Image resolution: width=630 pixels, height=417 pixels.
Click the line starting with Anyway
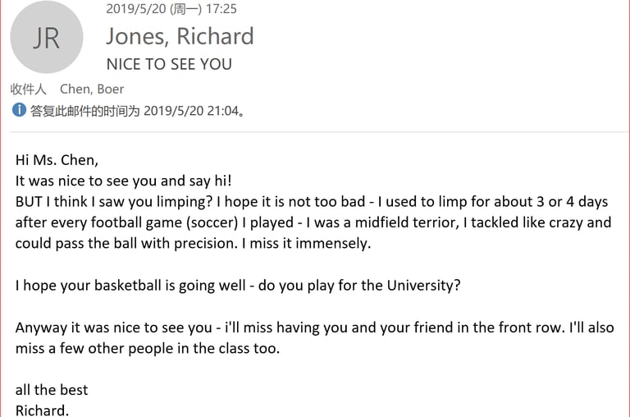pyautogui.click(x=314, y=328)
